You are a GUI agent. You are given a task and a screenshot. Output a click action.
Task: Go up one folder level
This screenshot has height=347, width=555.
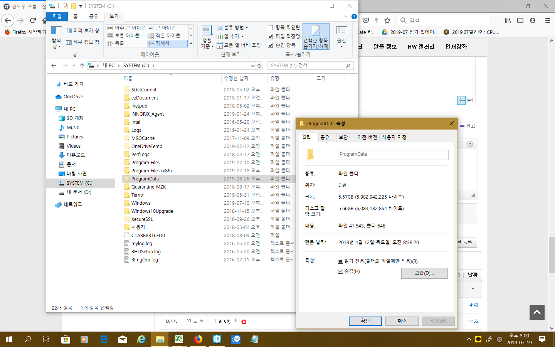(x=82, y=66)
